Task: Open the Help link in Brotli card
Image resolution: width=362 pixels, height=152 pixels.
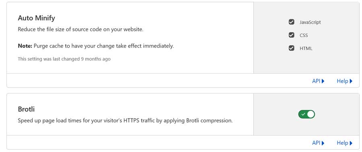Action: coord(344,143)
